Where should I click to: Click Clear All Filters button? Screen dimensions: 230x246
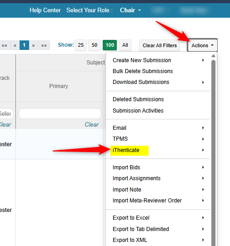click(x=160, y=45)
